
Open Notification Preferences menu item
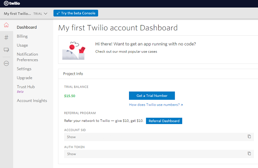28,57
